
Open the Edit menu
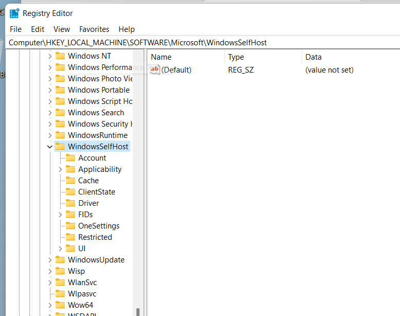click(x=38, y=29)
